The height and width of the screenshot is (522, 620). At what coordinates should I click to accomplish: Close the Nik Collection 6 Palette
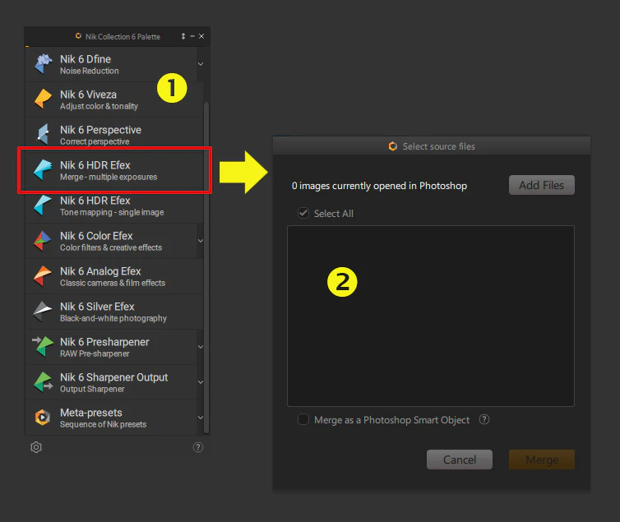pyautogui.click(x=201, y=36)
